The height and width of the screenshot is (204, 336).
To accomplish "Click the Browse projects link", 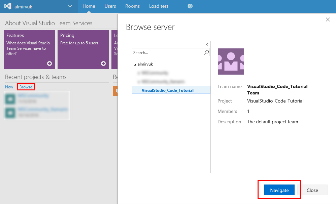I will point(26,87).
